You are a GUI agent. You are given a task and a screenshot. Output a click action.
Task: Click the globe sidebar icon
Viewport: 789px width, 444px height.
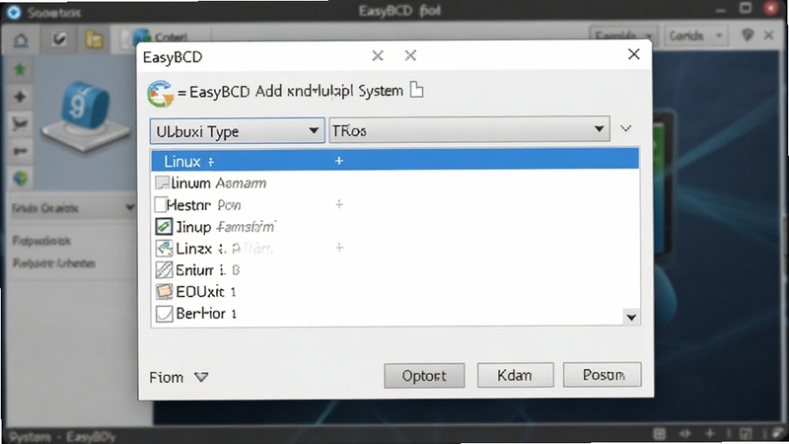click(x=20, y=179)
